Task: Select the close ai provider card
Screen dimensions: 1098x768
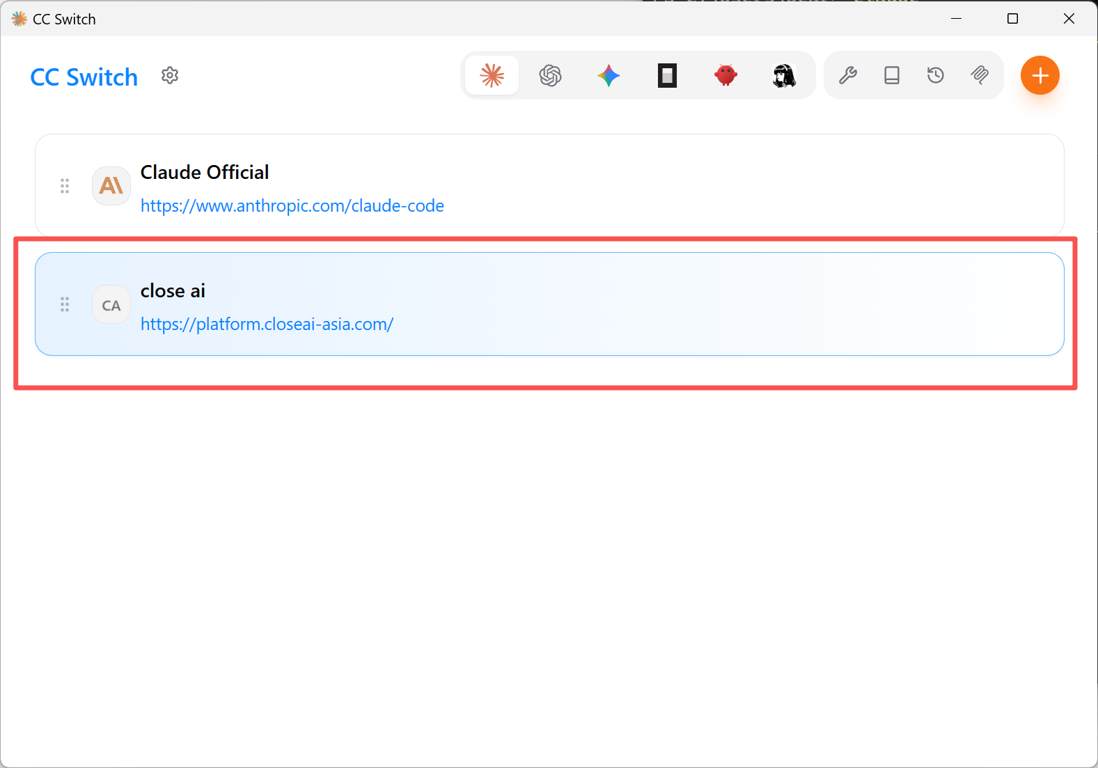Action: (549, 304)
